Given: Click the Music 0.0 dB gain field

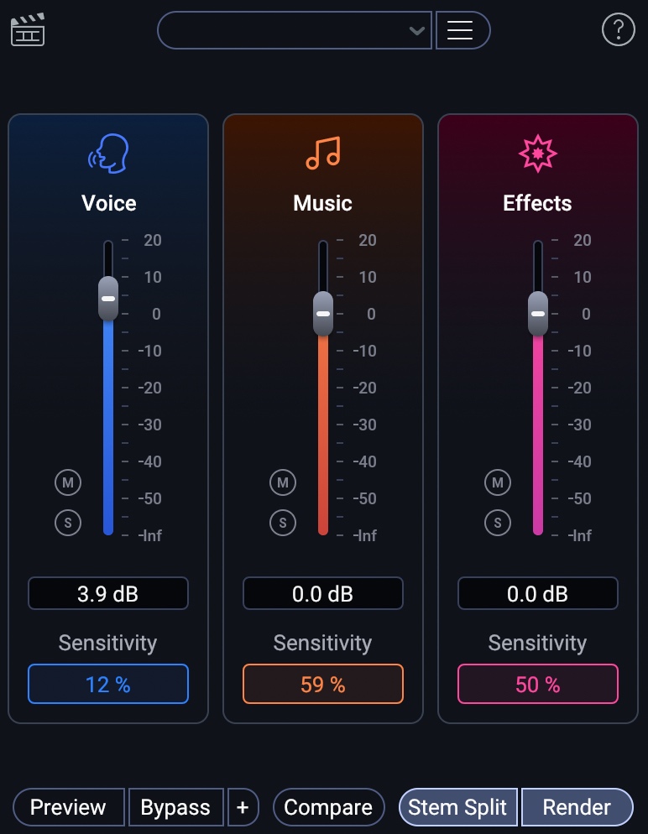Looking at the screenshot, I should pos(323,594).
